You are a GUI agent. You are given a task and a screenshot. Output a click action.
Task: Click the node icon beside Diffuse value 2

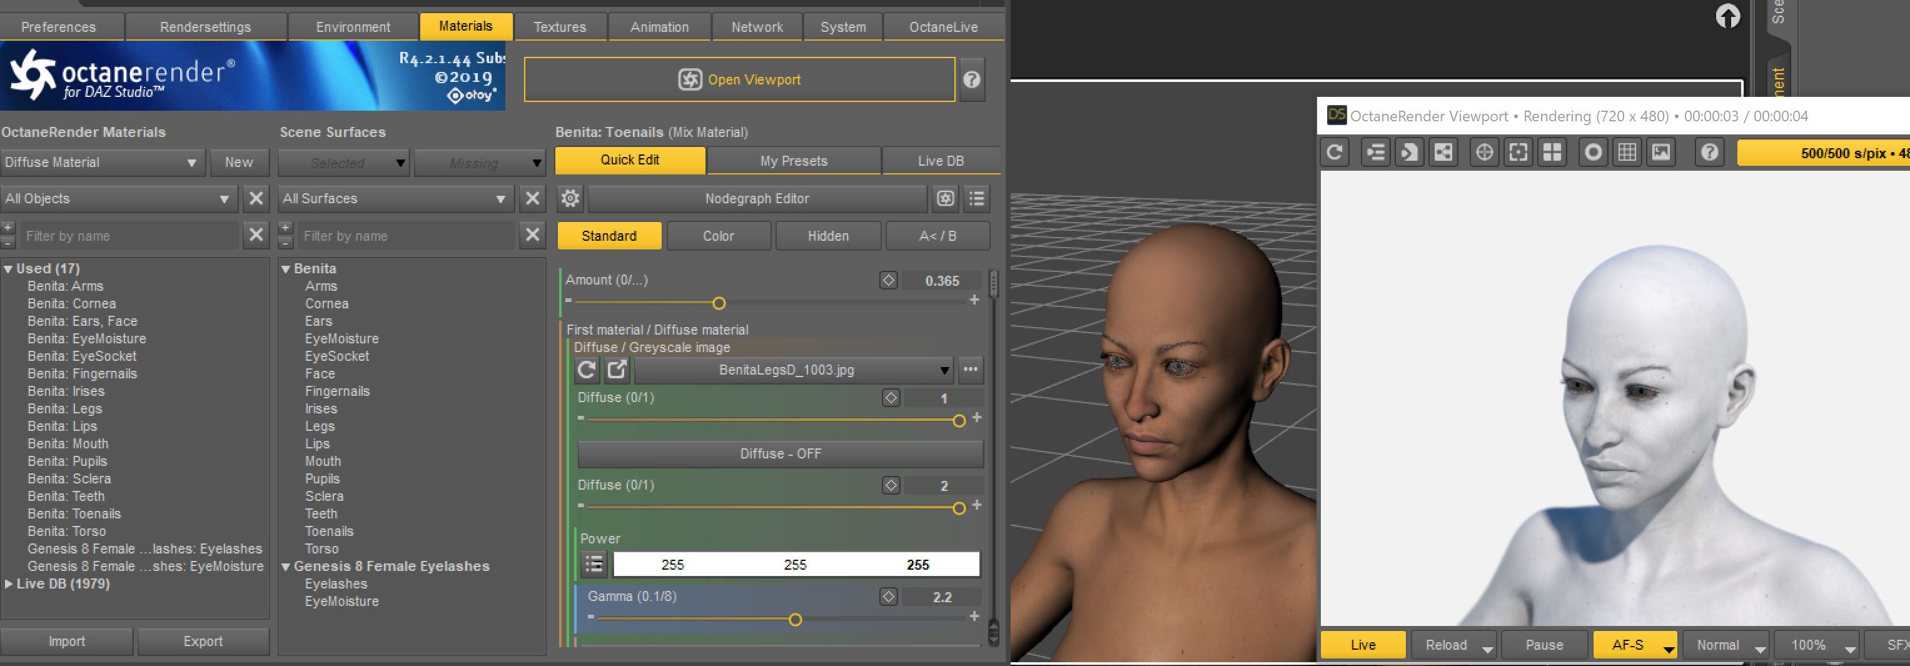[891, 486]
